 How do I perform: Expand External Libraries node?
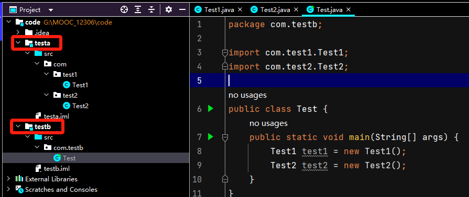tap(9, 179)
